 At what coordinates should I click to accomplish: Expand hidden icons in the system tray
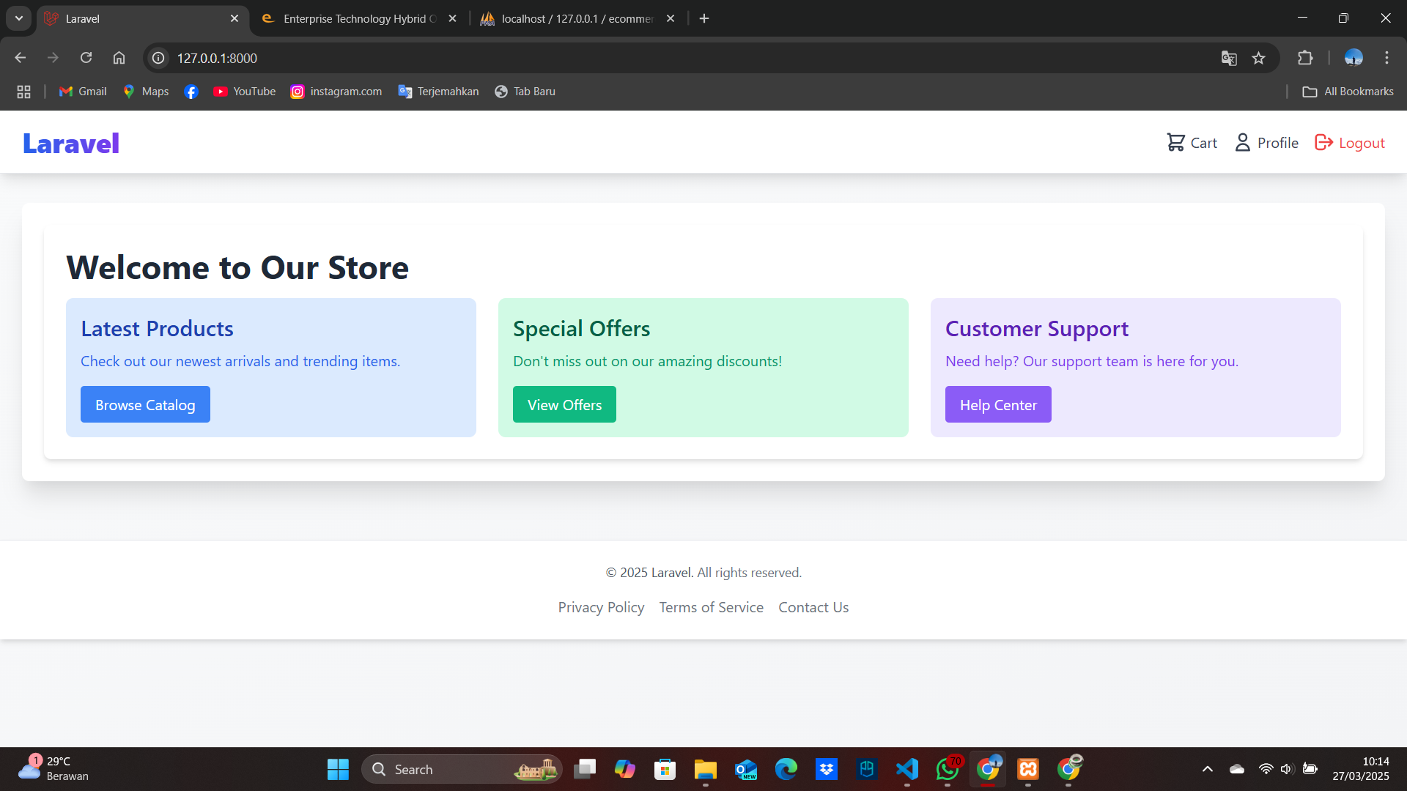pos(1208,769)
